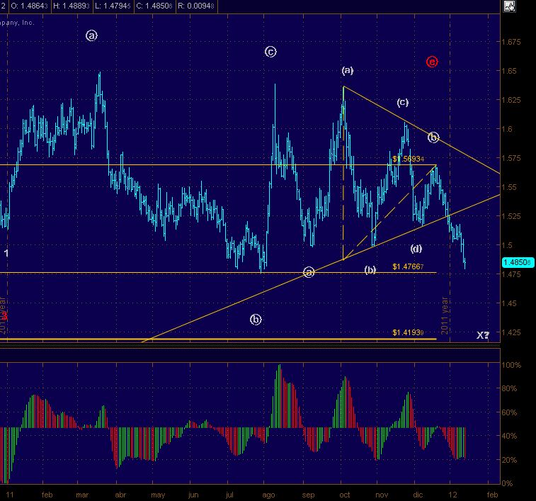Click the ago month label on time axis
The height and width of the screenshot is (501, 536).
(x=268, y=495)
